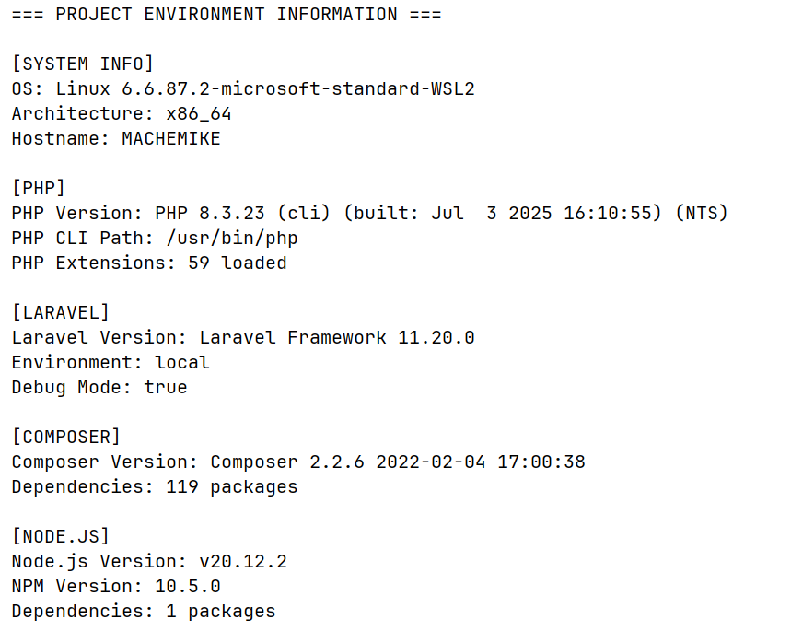Click the [COMPOSER] section heading

[66, 437]
